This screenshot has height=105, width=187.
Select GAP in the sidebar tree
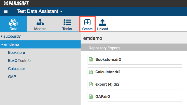(x=12, y=77)
